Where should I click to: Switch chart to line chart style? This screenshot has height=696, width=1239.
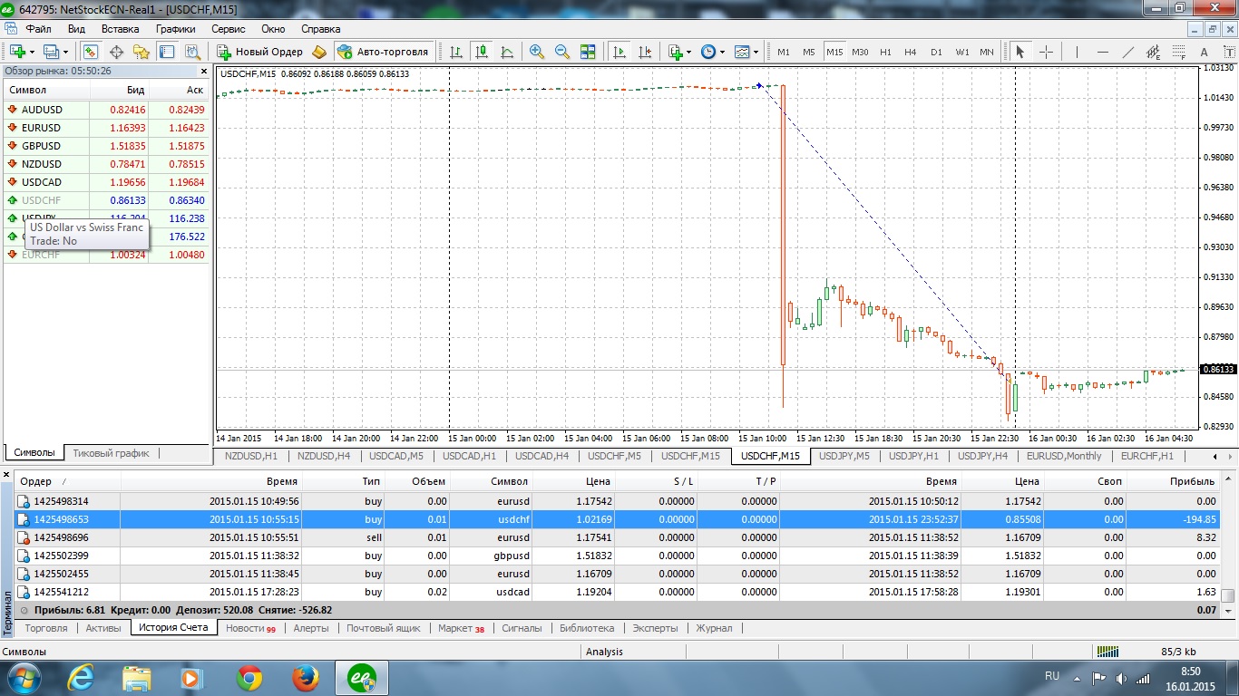click(x=507, y=52)
